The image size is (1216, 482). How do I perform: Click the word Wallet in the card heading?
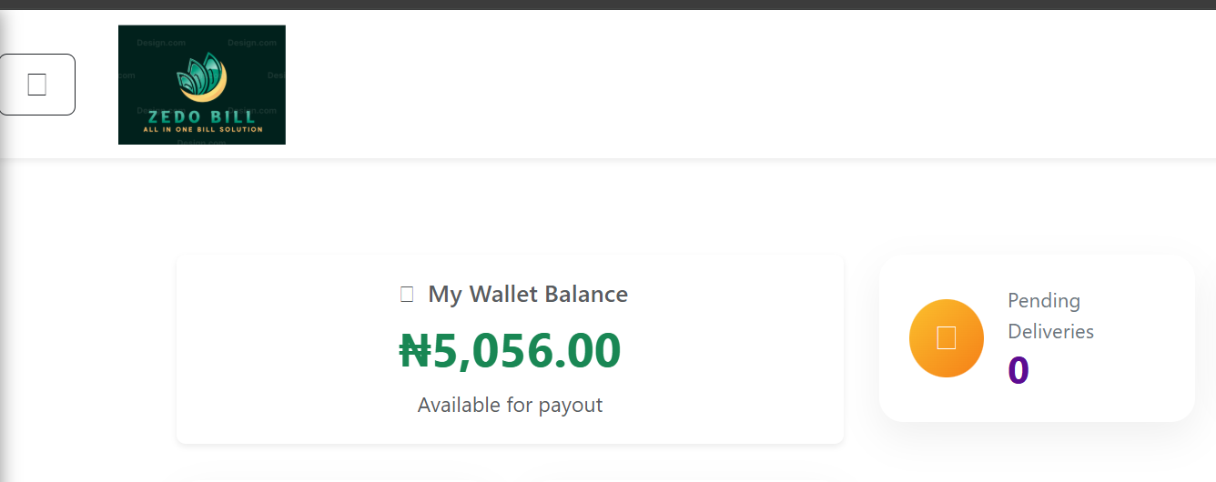(504, 294)
